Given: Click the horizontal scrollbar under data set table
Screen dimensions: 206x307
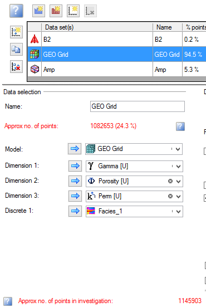Looking at the screenshot, I should (117, 79).
